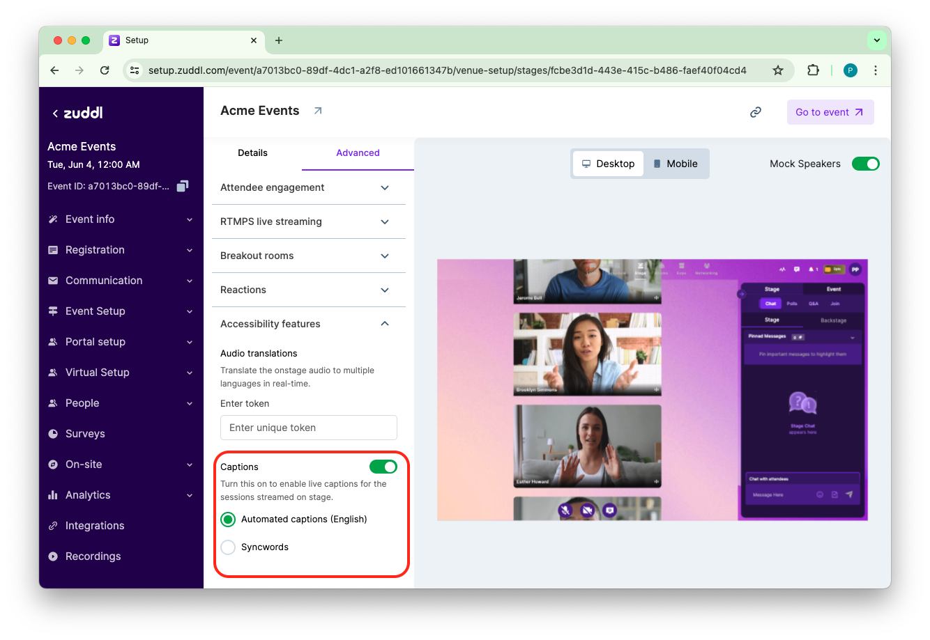Screen dimensions: 930x640
Task: Expand the Breakout rooms section
Action: [x=309, y=256]
